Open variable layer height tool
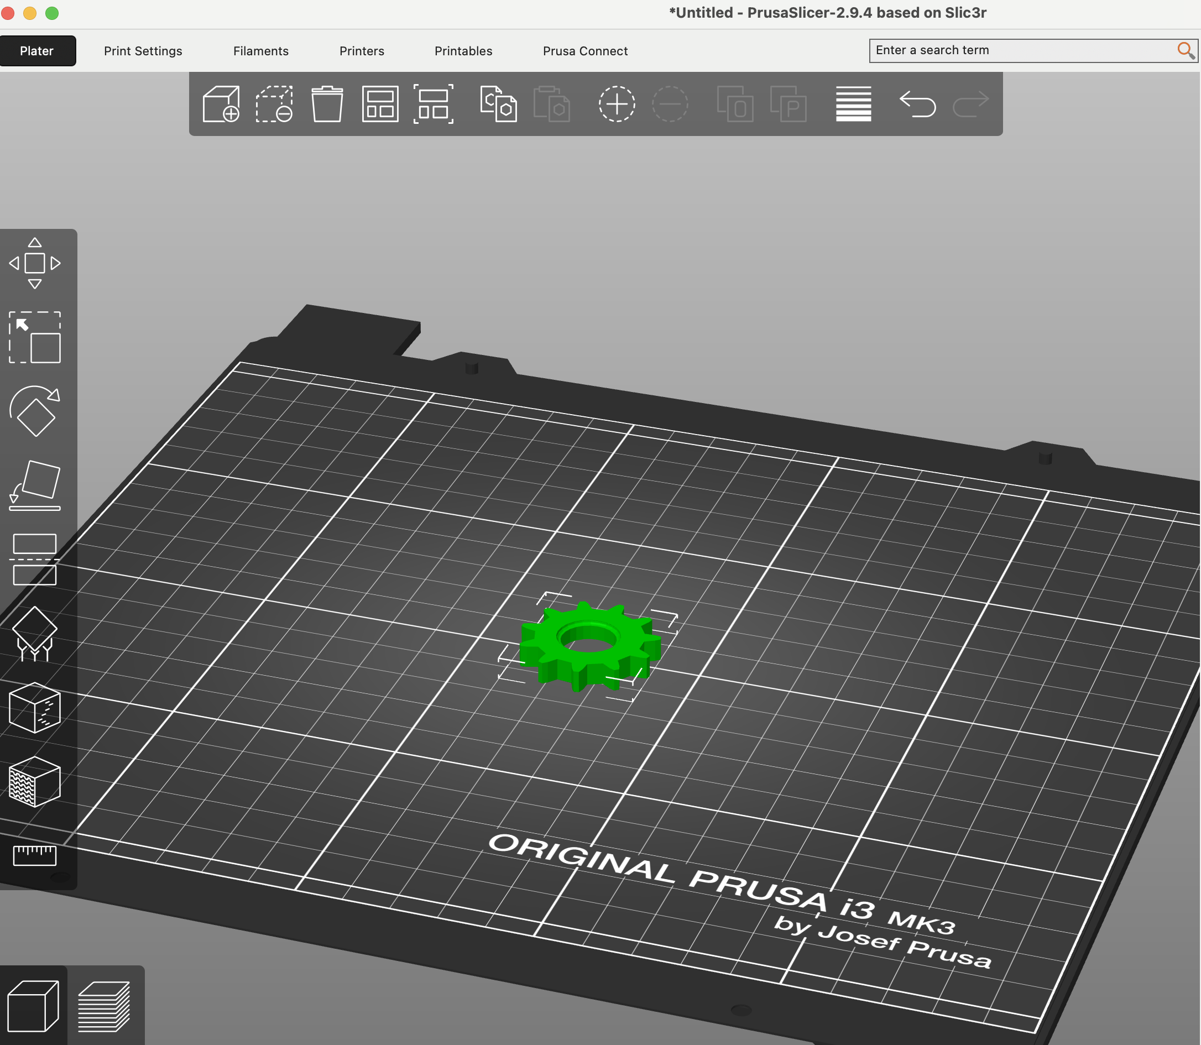The width and height of the screenshot is (1201, 1045). 853,104
